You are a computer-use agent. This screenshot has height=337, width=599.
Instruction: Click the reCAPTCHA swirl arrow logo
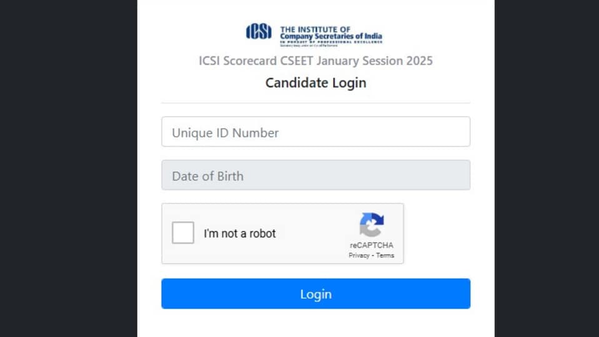click(x=371, y=225)
